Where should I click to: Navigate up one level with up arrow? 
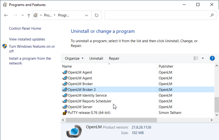29,15
